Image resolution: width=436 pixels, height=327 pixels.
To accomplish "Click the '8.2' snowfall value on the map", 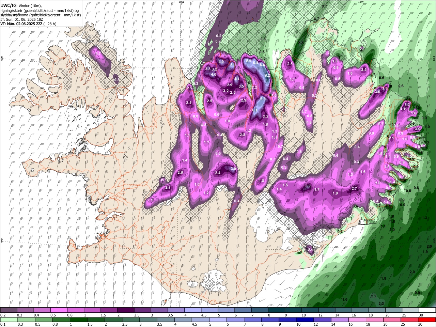I will tap(267, 76).
